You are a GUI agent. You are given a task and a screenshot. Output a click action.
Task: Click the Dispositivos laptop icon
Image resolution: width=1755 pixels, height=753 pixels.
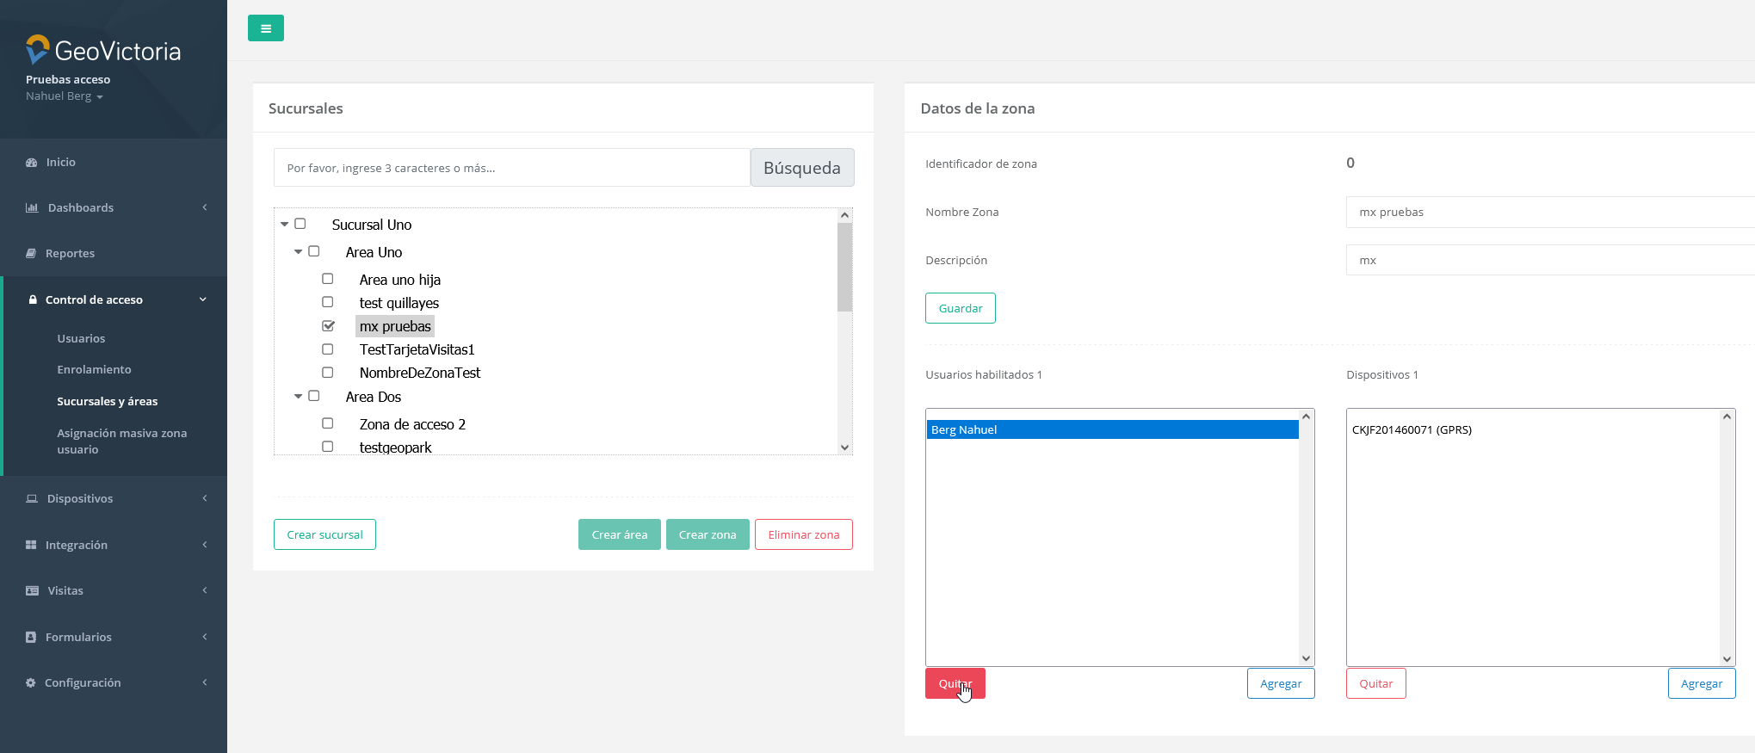(32, 499)
